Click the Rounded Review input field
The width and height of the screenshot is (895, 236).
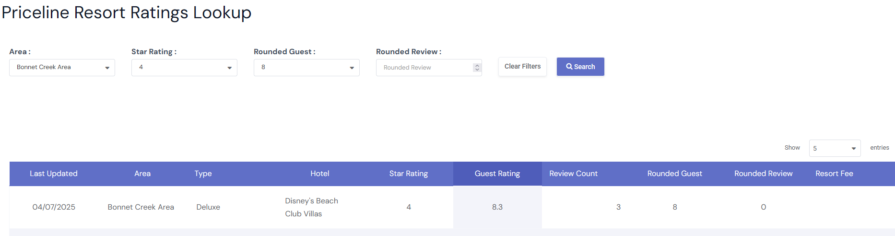(424, 68)
